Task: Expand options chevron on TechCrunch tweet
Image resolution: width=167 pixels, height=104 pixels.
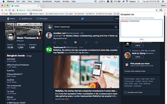Action: [118, 47]
